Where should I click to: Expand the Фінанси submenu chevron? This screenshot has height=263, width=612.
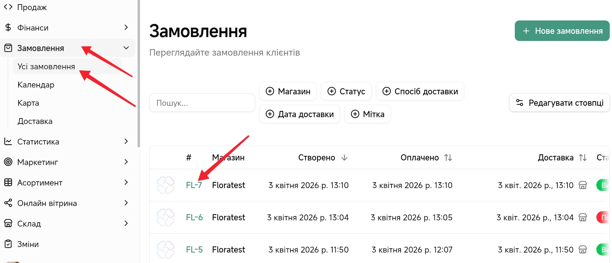point(126,27)
